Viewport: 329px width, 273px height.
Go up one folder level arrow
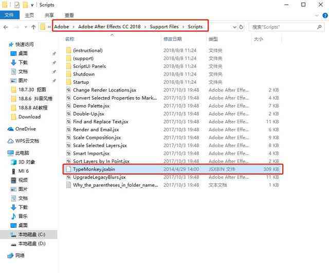33,27
